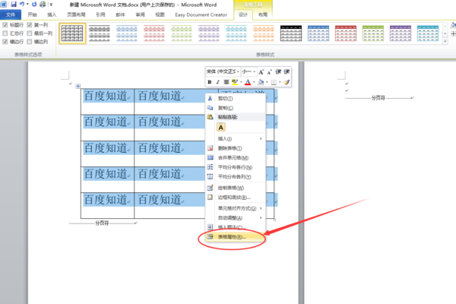Click the table move handle above the table
Screen dimensions: 456x304
[x=78, y=86]
